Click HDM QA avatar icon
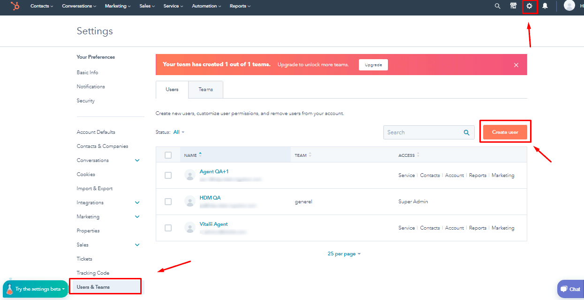The width and height of the screenshot is (584, 300). tap(190, 201)
